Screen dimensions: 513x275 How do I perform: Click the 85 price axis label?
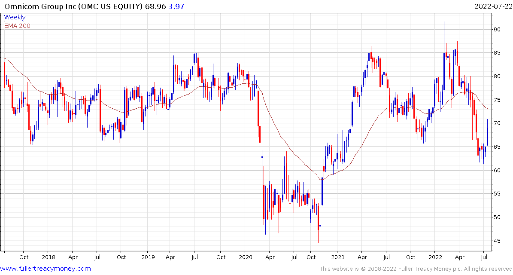[498, 53]
